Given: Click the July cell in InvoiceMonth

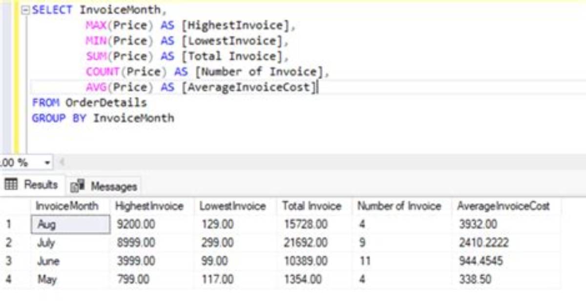Looking at the screenshot, I should [71, 243].
